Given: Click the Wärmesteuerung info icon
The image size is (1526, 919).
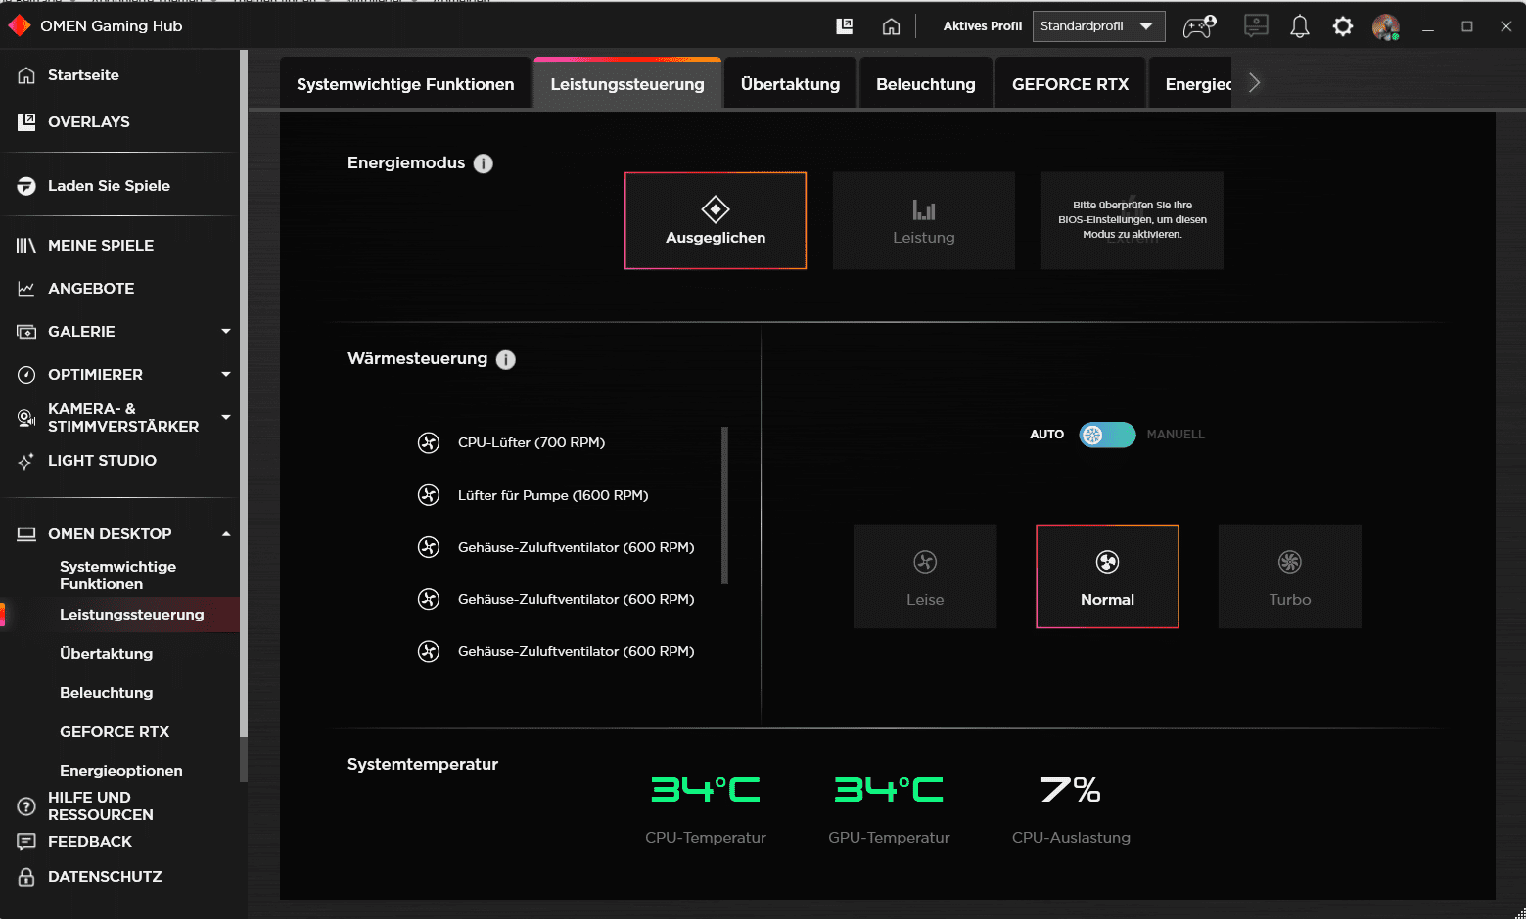Looking at the screenshot, I should tap(506, 359).
